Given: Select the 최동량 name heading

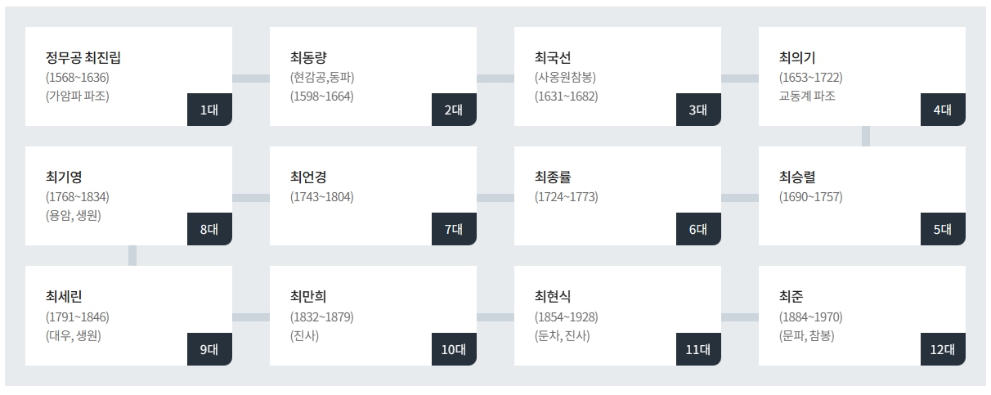Looking at the screenshot, I should 308,58.
